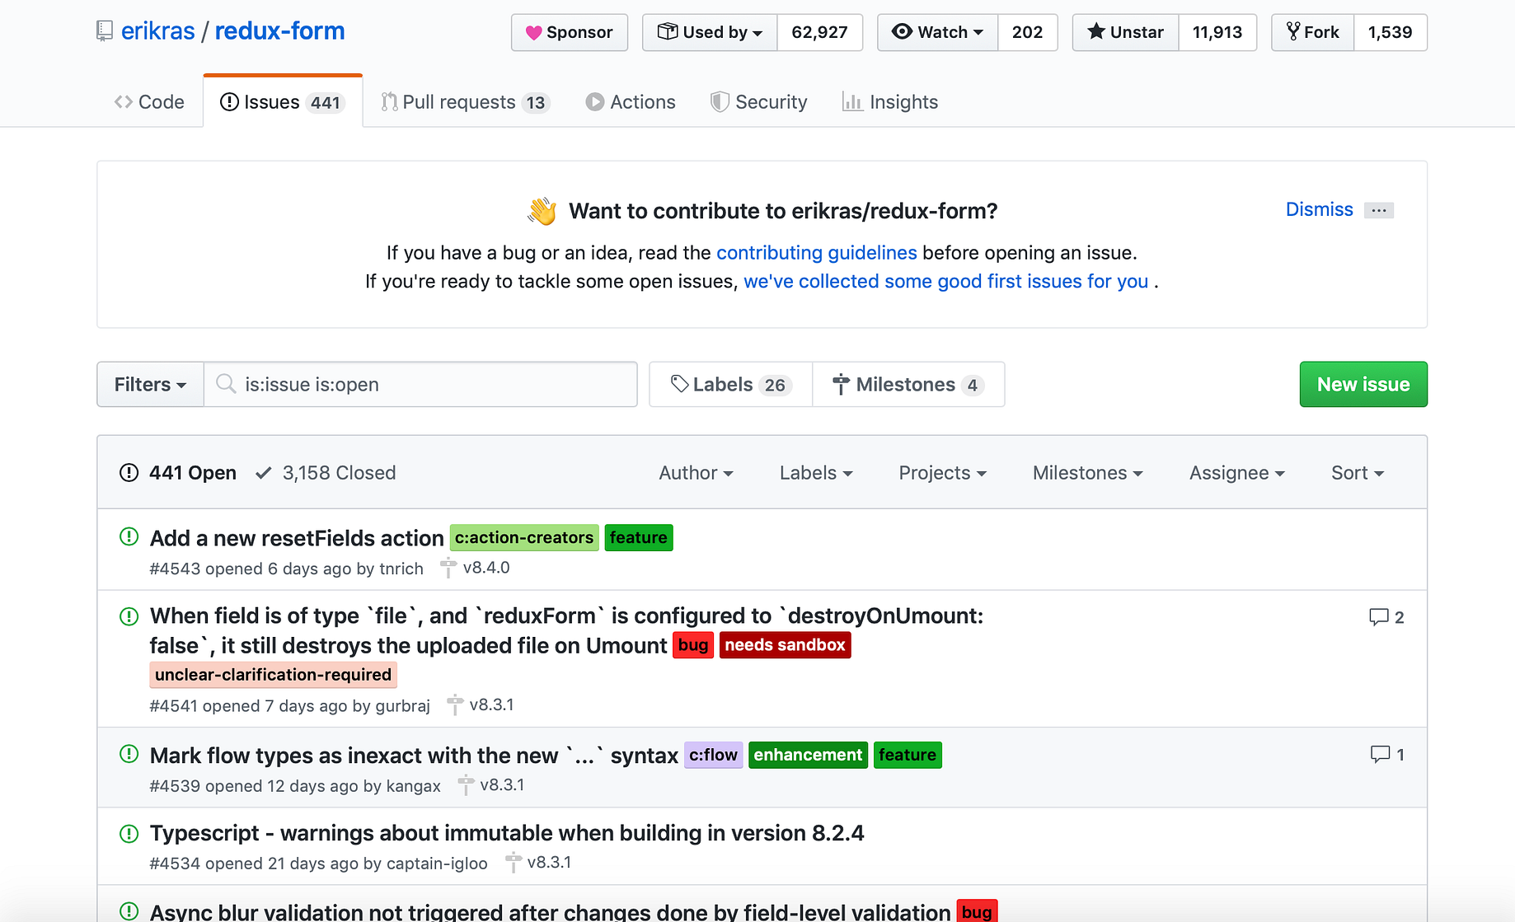Image resolution: width=1515 pixels, height=922 pixels.
Task: Open issue 'Typescript - warnings about immutable'
Action: [507, 833]
